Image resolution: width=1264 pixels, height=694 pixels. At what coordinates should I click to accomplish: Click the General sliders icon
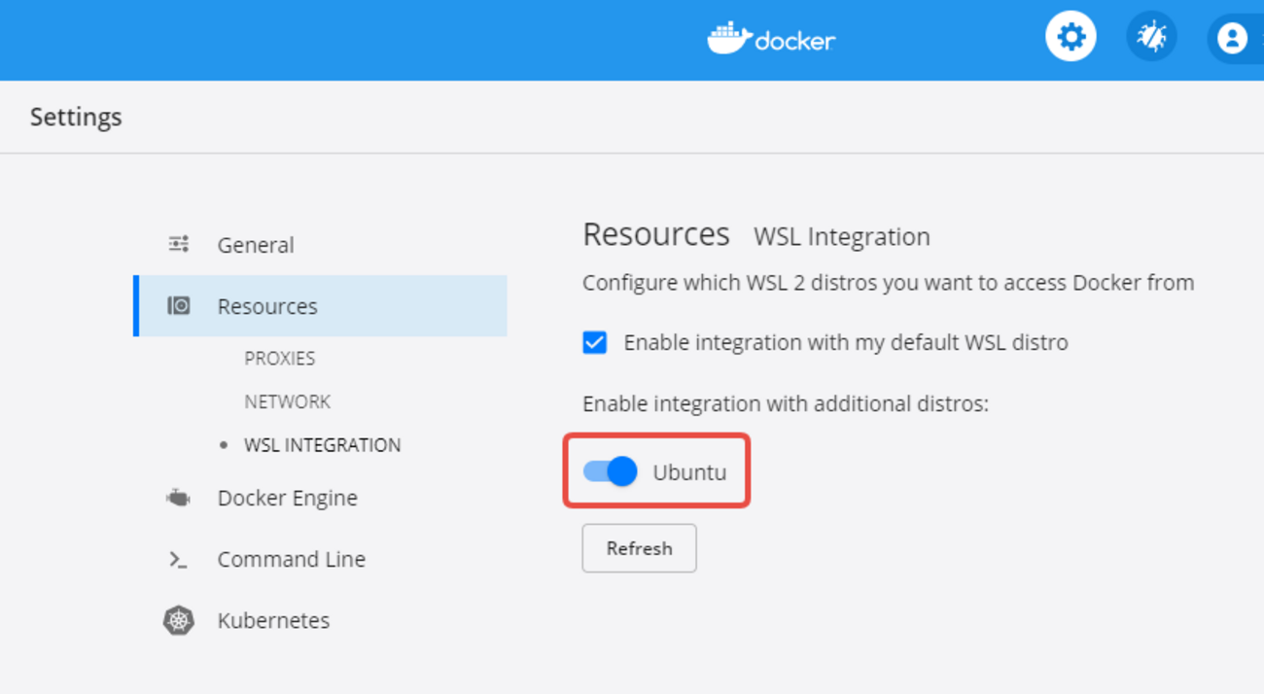179,244
